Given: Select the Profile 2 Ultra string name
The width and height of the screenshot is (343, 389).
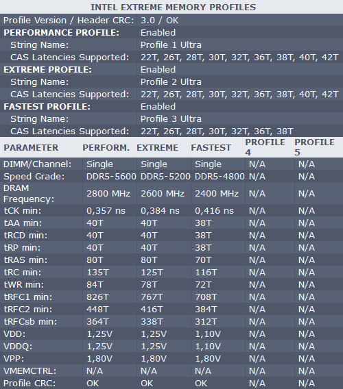Looking at the screenshot, I should click(x=171, y=82).
